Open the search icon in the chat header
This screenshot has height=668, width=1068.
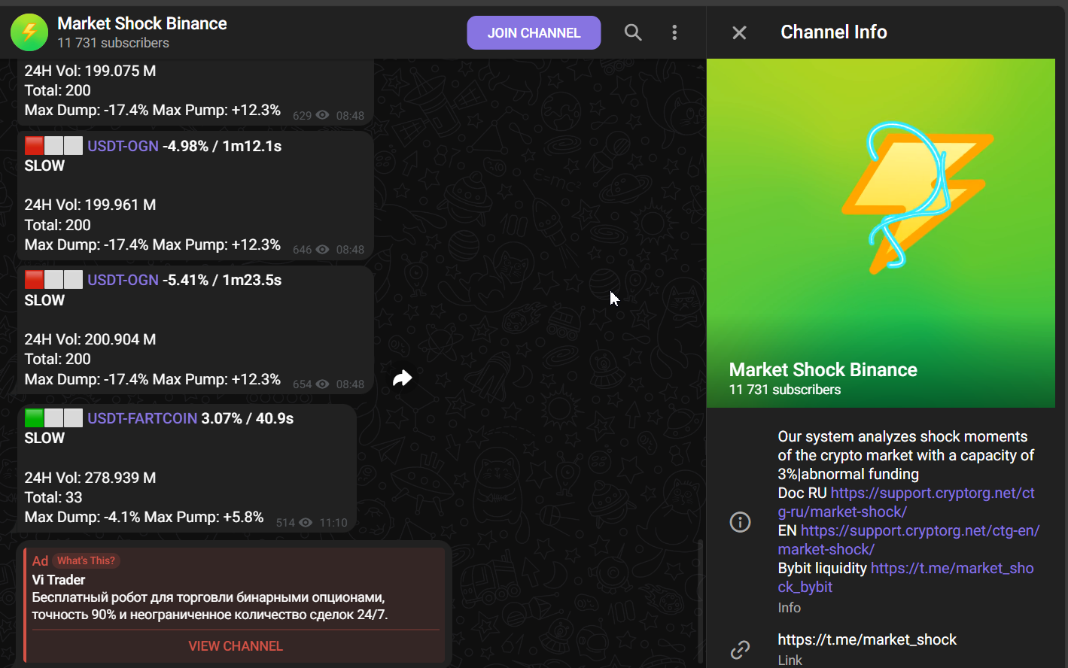click(x=633, y=32)
